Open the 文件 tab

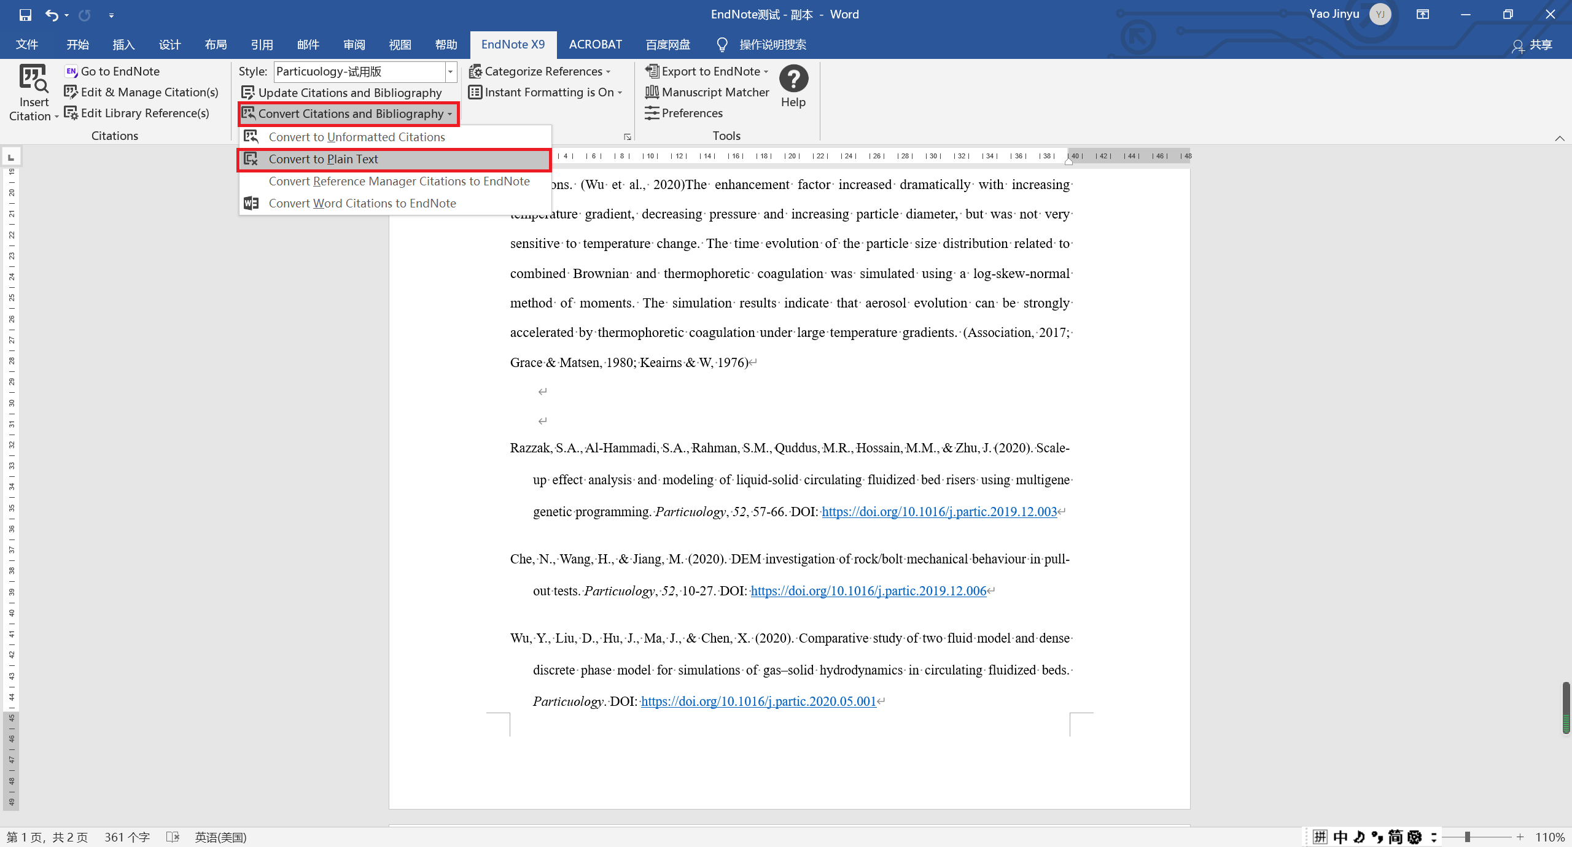pyautogui.click(x=27, y=45)
